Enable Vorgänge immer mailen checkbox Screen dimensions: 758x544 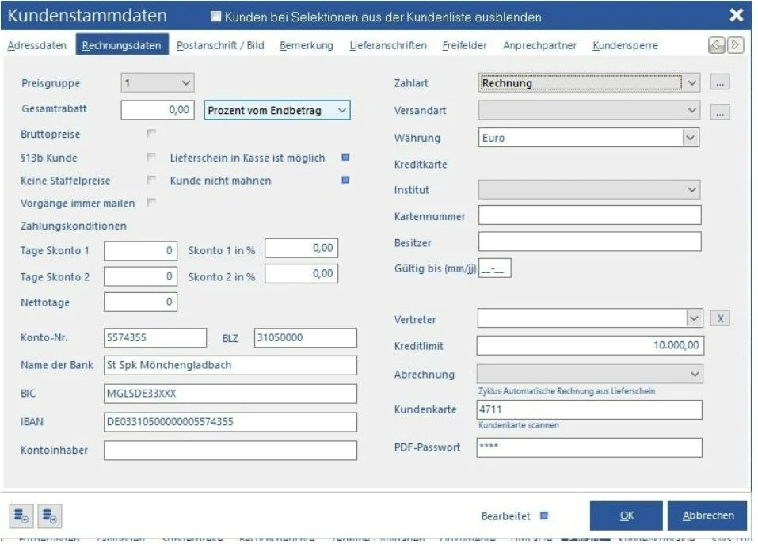[x=151, y=202]
